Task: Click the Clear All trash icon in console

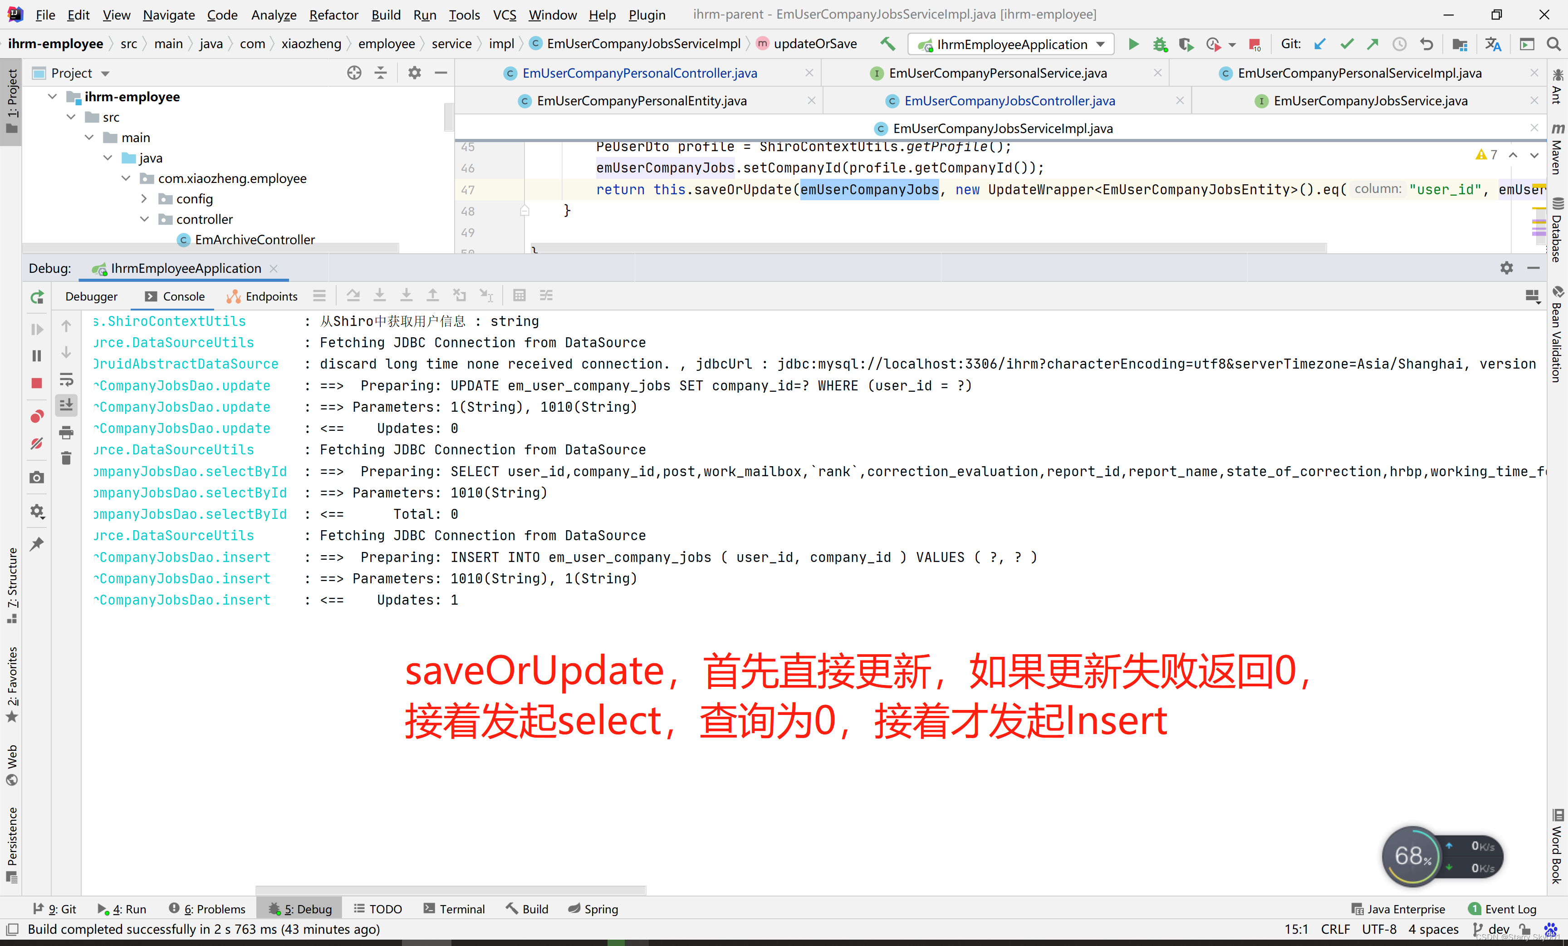Action: tap(66, 458)
